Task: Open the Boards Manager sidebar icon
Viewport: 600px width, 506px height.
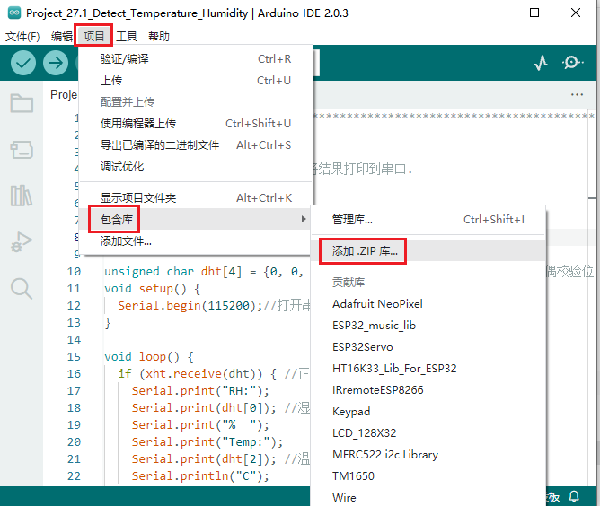Action: tap(22, 149)
